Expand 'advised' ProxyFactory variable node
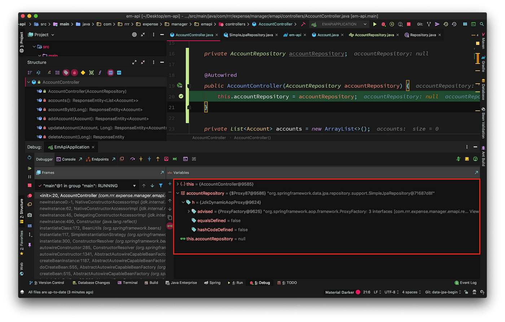 [x=189, y=212]
